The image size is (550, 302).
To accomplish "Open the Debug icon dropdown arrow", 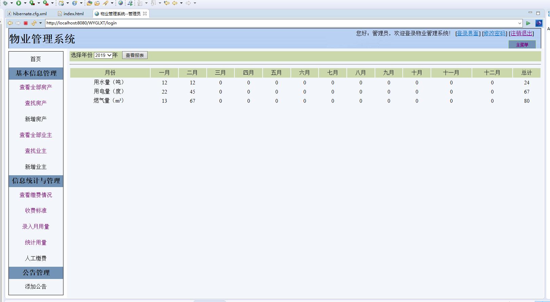I will click(x=12, y=3).
